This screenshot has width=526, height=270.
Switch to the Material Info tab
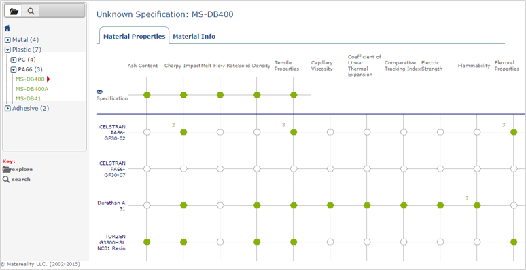(x=194, y=36)
